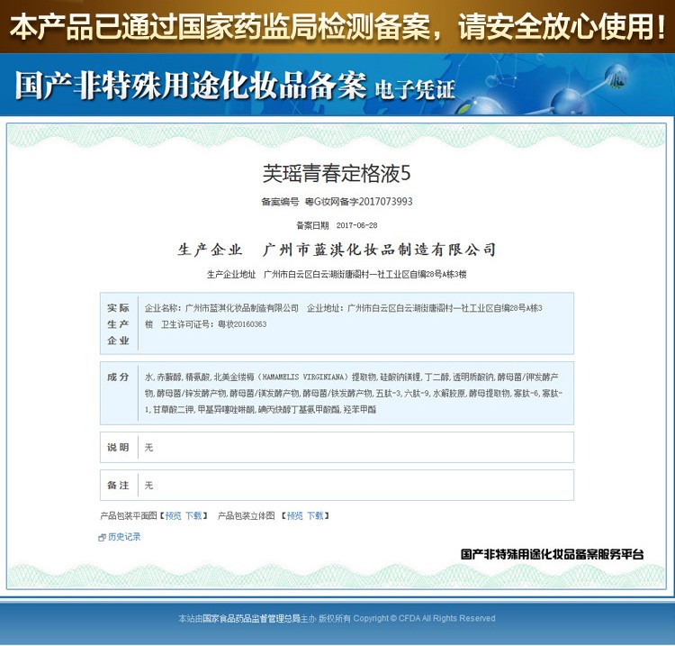The height and width of the screenshot is (646, 675).
Task: Click the 生产企业地址 address line
Action: tap(337, 274)
